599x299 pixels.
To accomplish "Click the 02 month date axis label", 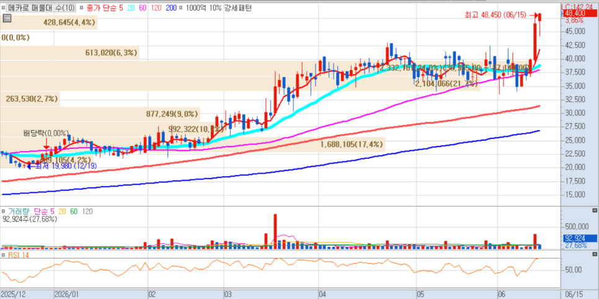I will [x=152, y=295].
